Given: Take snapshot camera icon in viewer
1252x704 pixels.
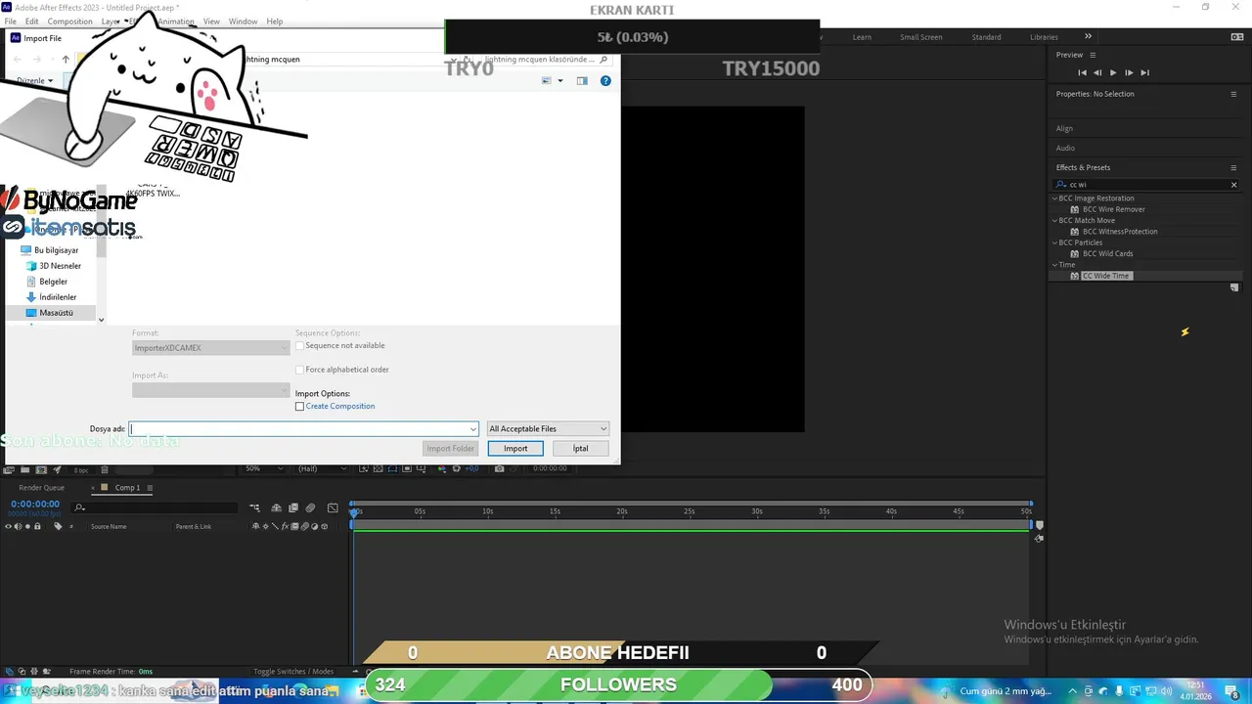Looking at the screenshot, I should click(x=499, y=469).
